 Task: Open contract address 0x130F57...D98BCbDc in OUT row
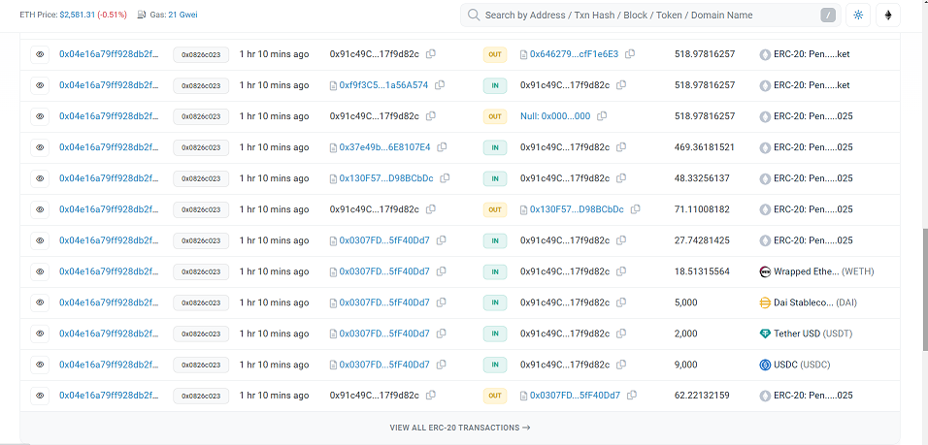coord(577,209)
